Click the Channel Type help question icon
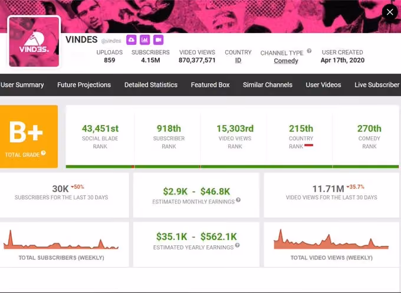 coord(309,51)
